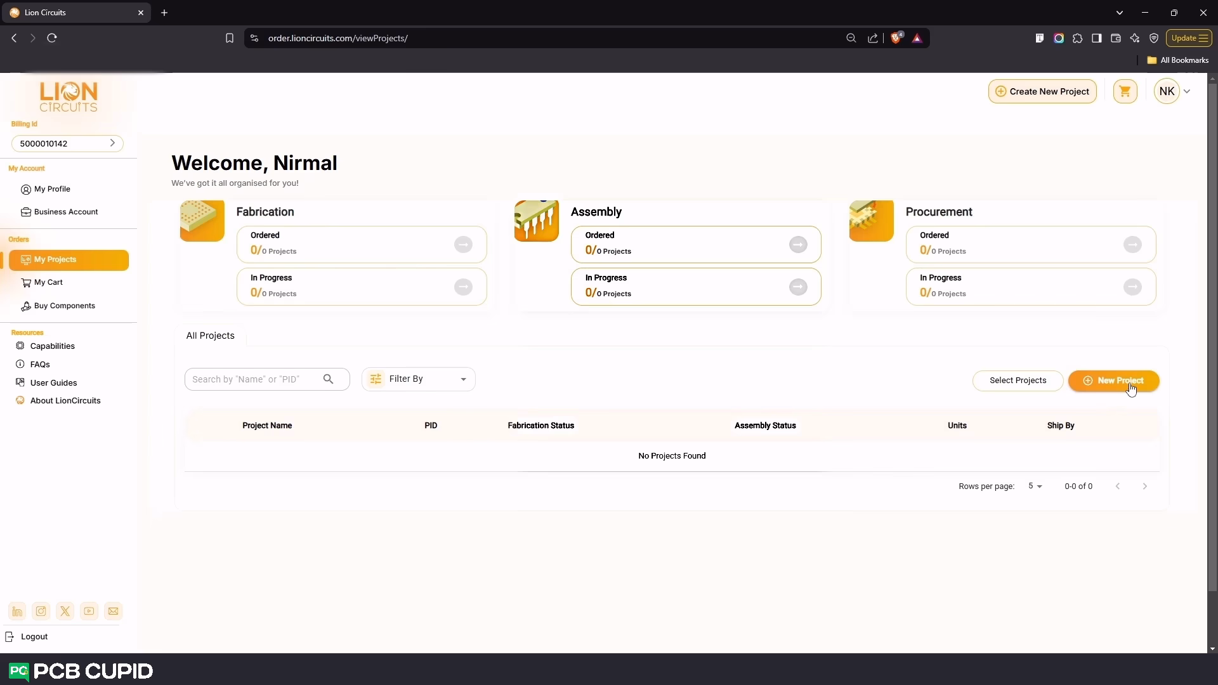Open the X (Twitter) social icon
The width and height of the screenshot is (1218, 685).
point(65,611)
